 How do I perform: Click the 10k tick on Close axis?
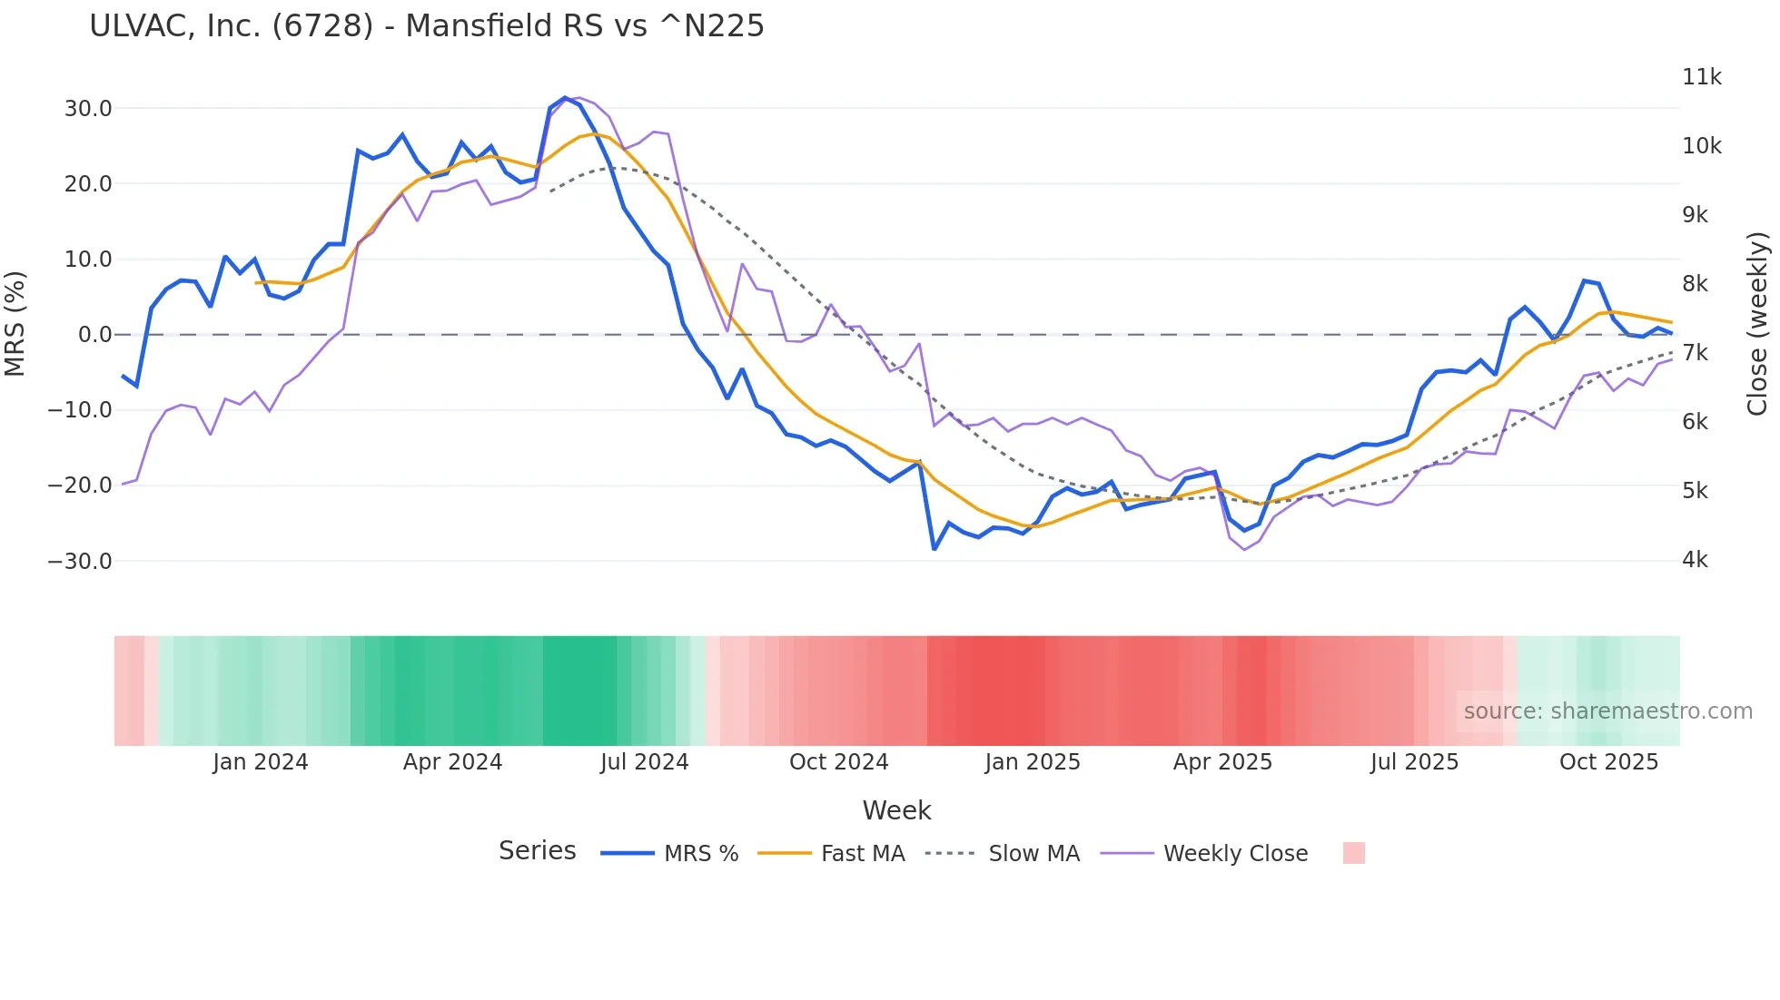tap(1702, 146)
